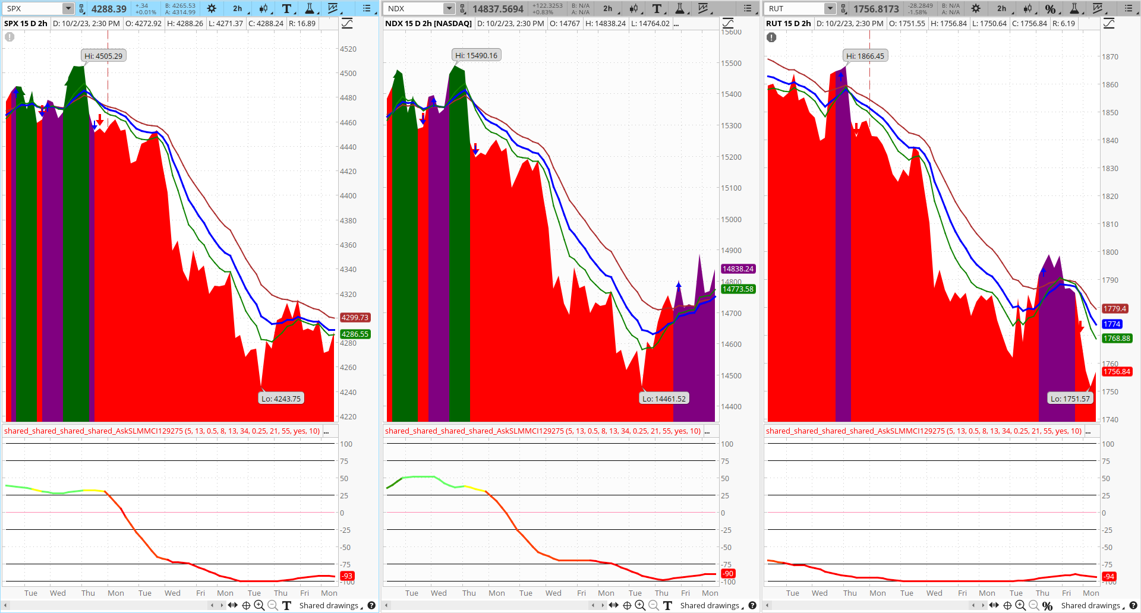Image resolution: width=1141 pixels, height=613 pixels.
Task: Toggle RUT price axis scale icon
Action: coord(1109,23)
